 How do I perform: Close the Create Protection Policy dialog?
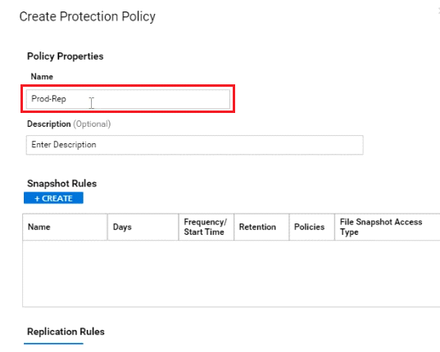coord(438,11)
